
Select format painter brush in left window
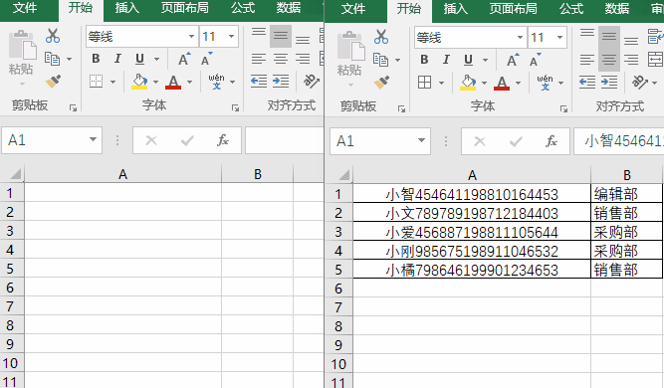pos(53,81)
